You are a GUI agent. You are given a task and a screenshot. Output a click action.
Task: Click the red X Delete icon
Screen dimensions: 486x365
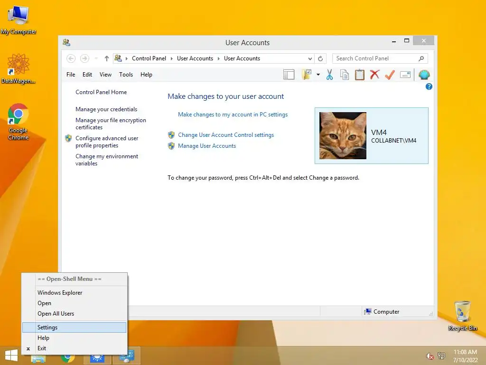[x=375, y=75]
